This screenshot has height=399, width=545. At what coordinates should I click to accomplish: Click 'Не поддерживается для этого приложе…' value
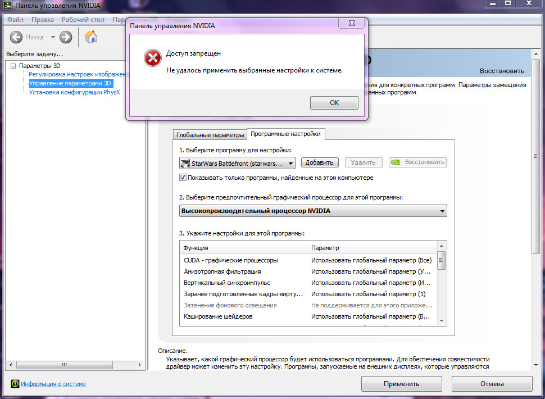click(x=371, y=305)
